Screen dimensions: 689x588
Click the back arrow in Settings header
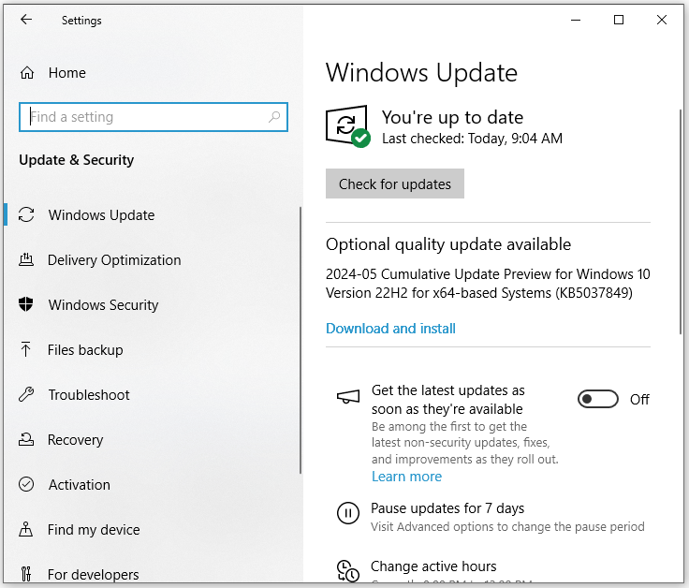click(x=26, y=20)
